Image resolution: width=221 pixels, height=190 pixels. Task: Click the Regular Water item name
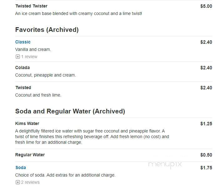pos(30,155)
